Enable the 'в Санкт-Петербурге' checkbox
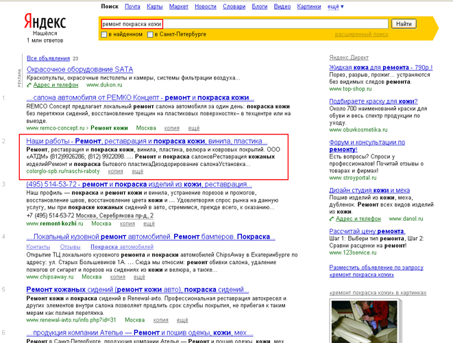Viewport: 453px width, 343px height. tap(150, 34)
